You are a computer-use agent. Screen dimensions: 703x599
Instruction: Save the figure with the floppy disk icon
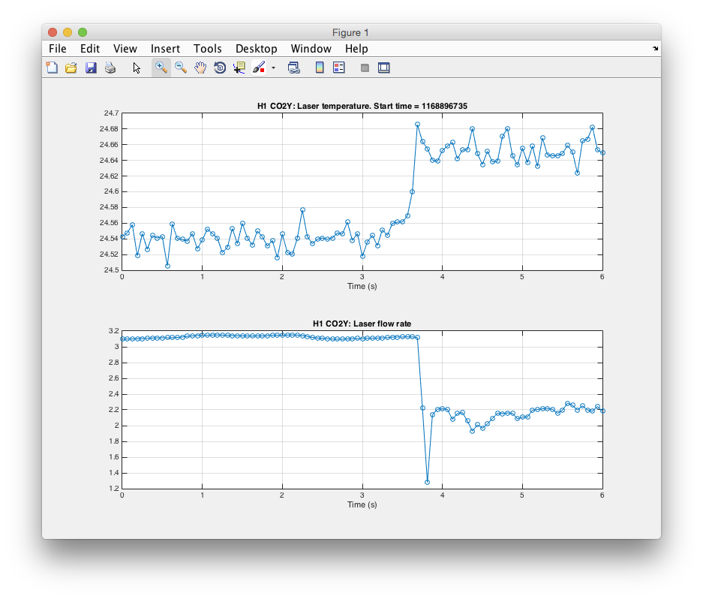(x=91, y=68)
